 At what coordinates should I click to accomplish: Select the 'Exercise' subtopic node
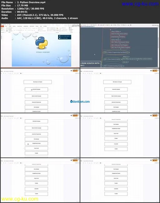[125, 62]
